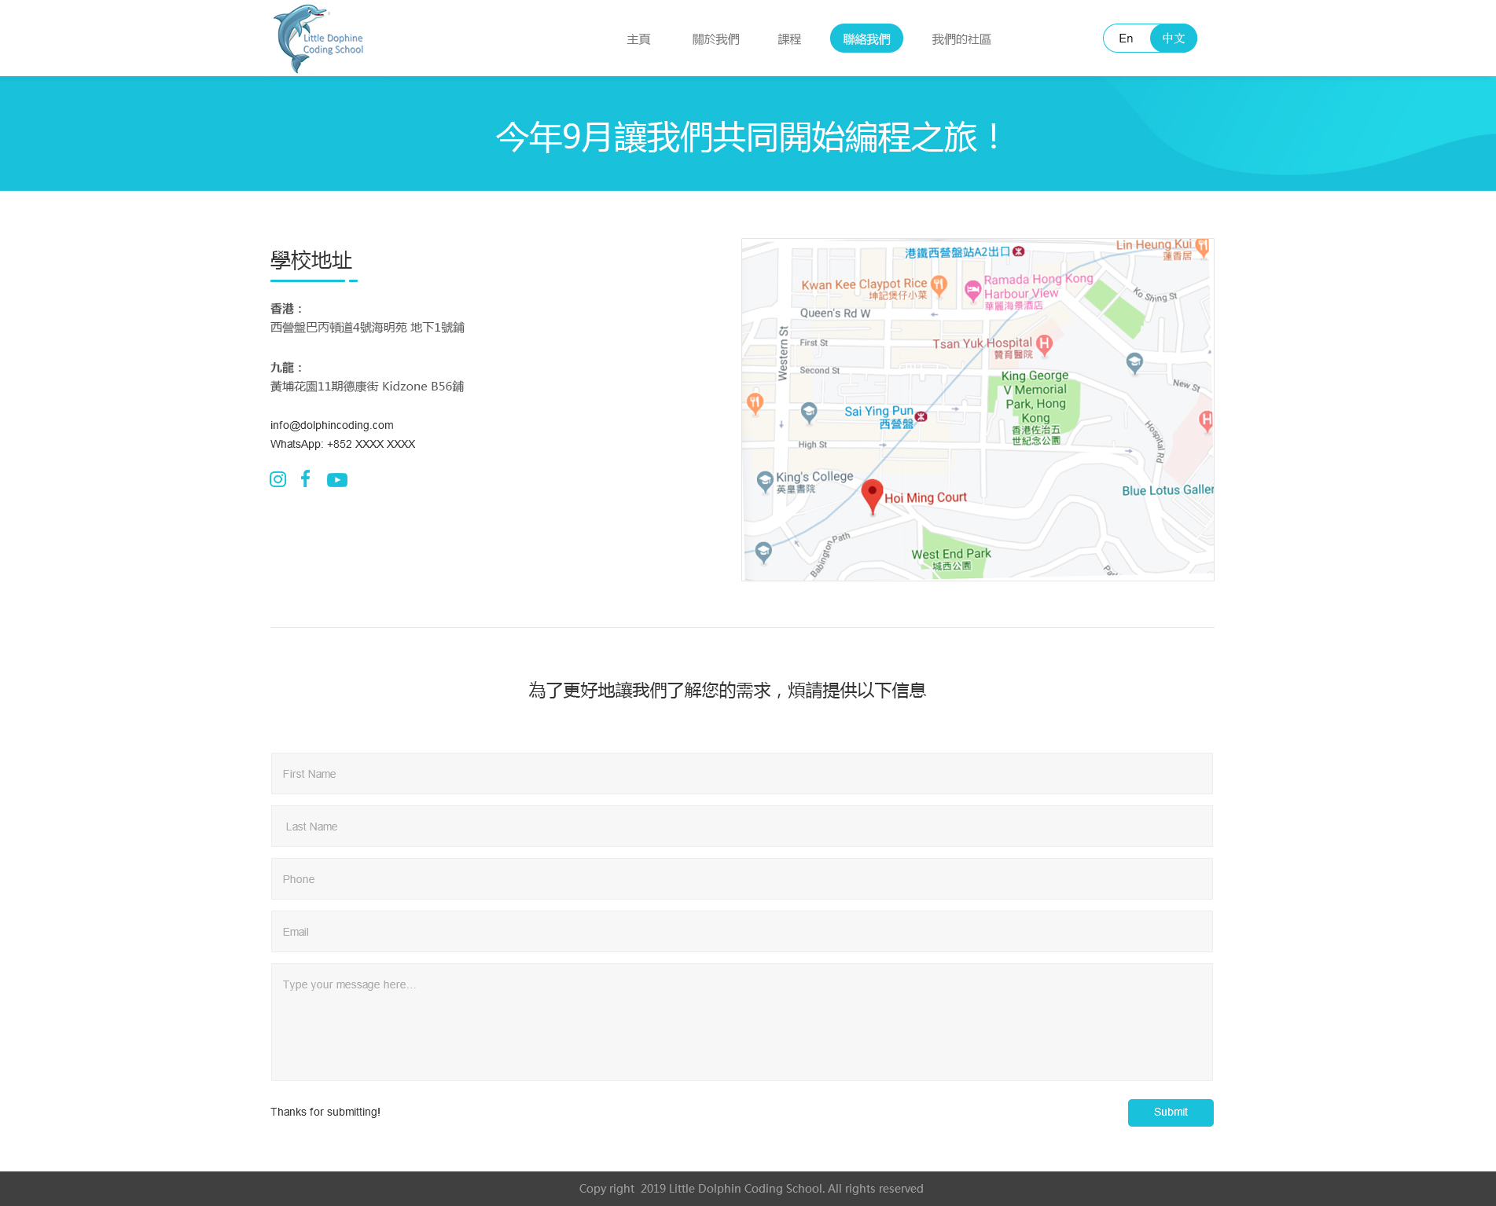Click the Kwan Kee Claypot Rice restaurant marker
The width and height of the screenshot is (1496, 1206).
[939, 284]
